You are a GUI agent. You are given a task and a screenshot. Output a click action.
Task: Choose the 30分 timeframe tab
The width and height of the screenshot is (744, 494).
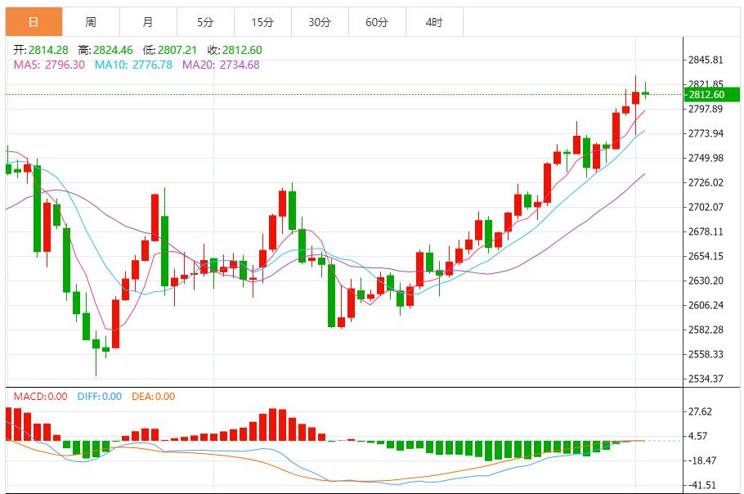(x=320, y=22)
